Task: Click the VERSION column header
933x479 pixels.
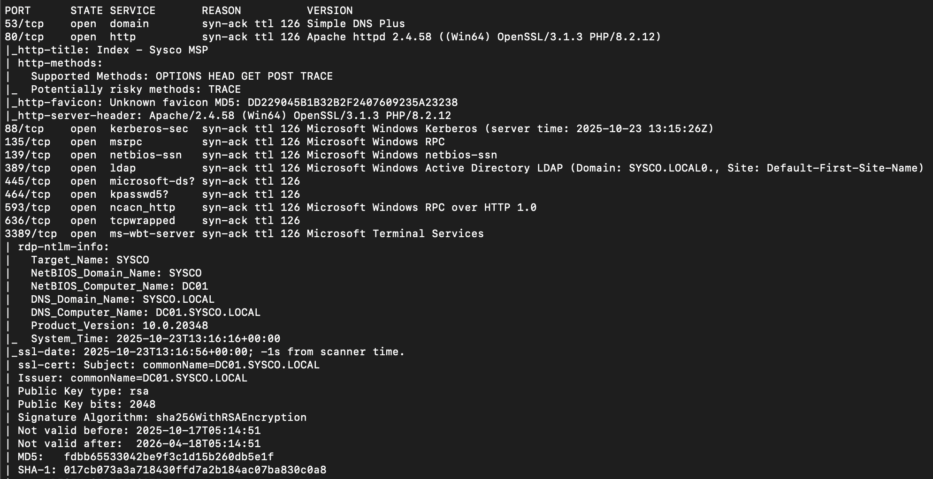Action: click(x=329, y=10)
